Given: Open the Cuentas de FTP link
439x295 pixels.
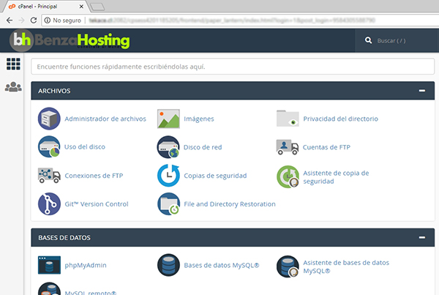Looking at the screenshot, I should coord(326,147).
